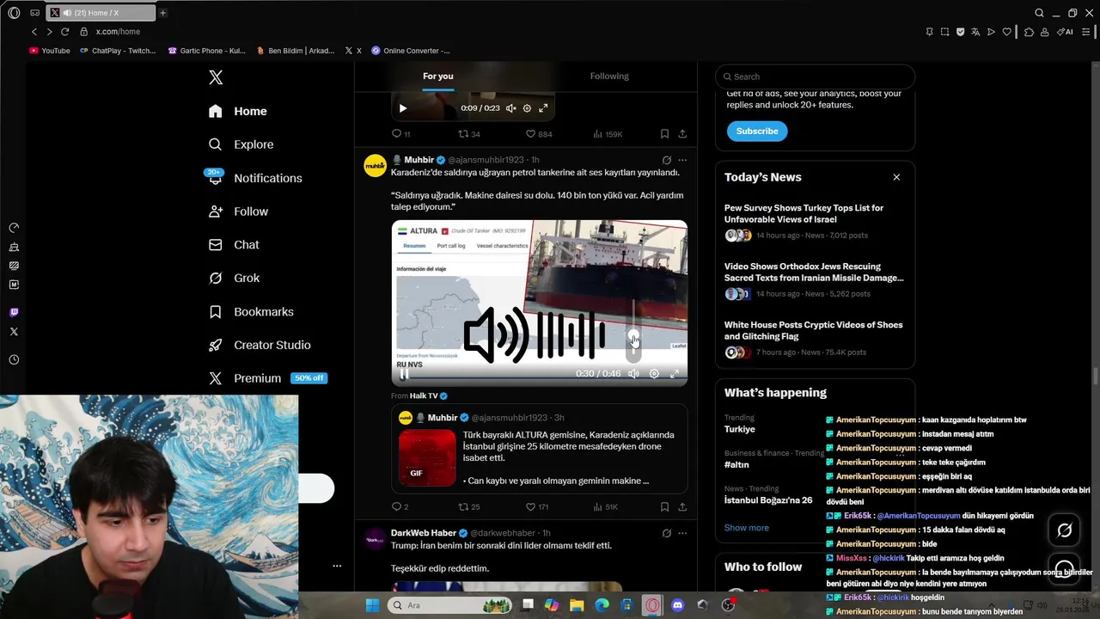Open Grok explain on DarkWeb Haber post

(x=666, y=533)
